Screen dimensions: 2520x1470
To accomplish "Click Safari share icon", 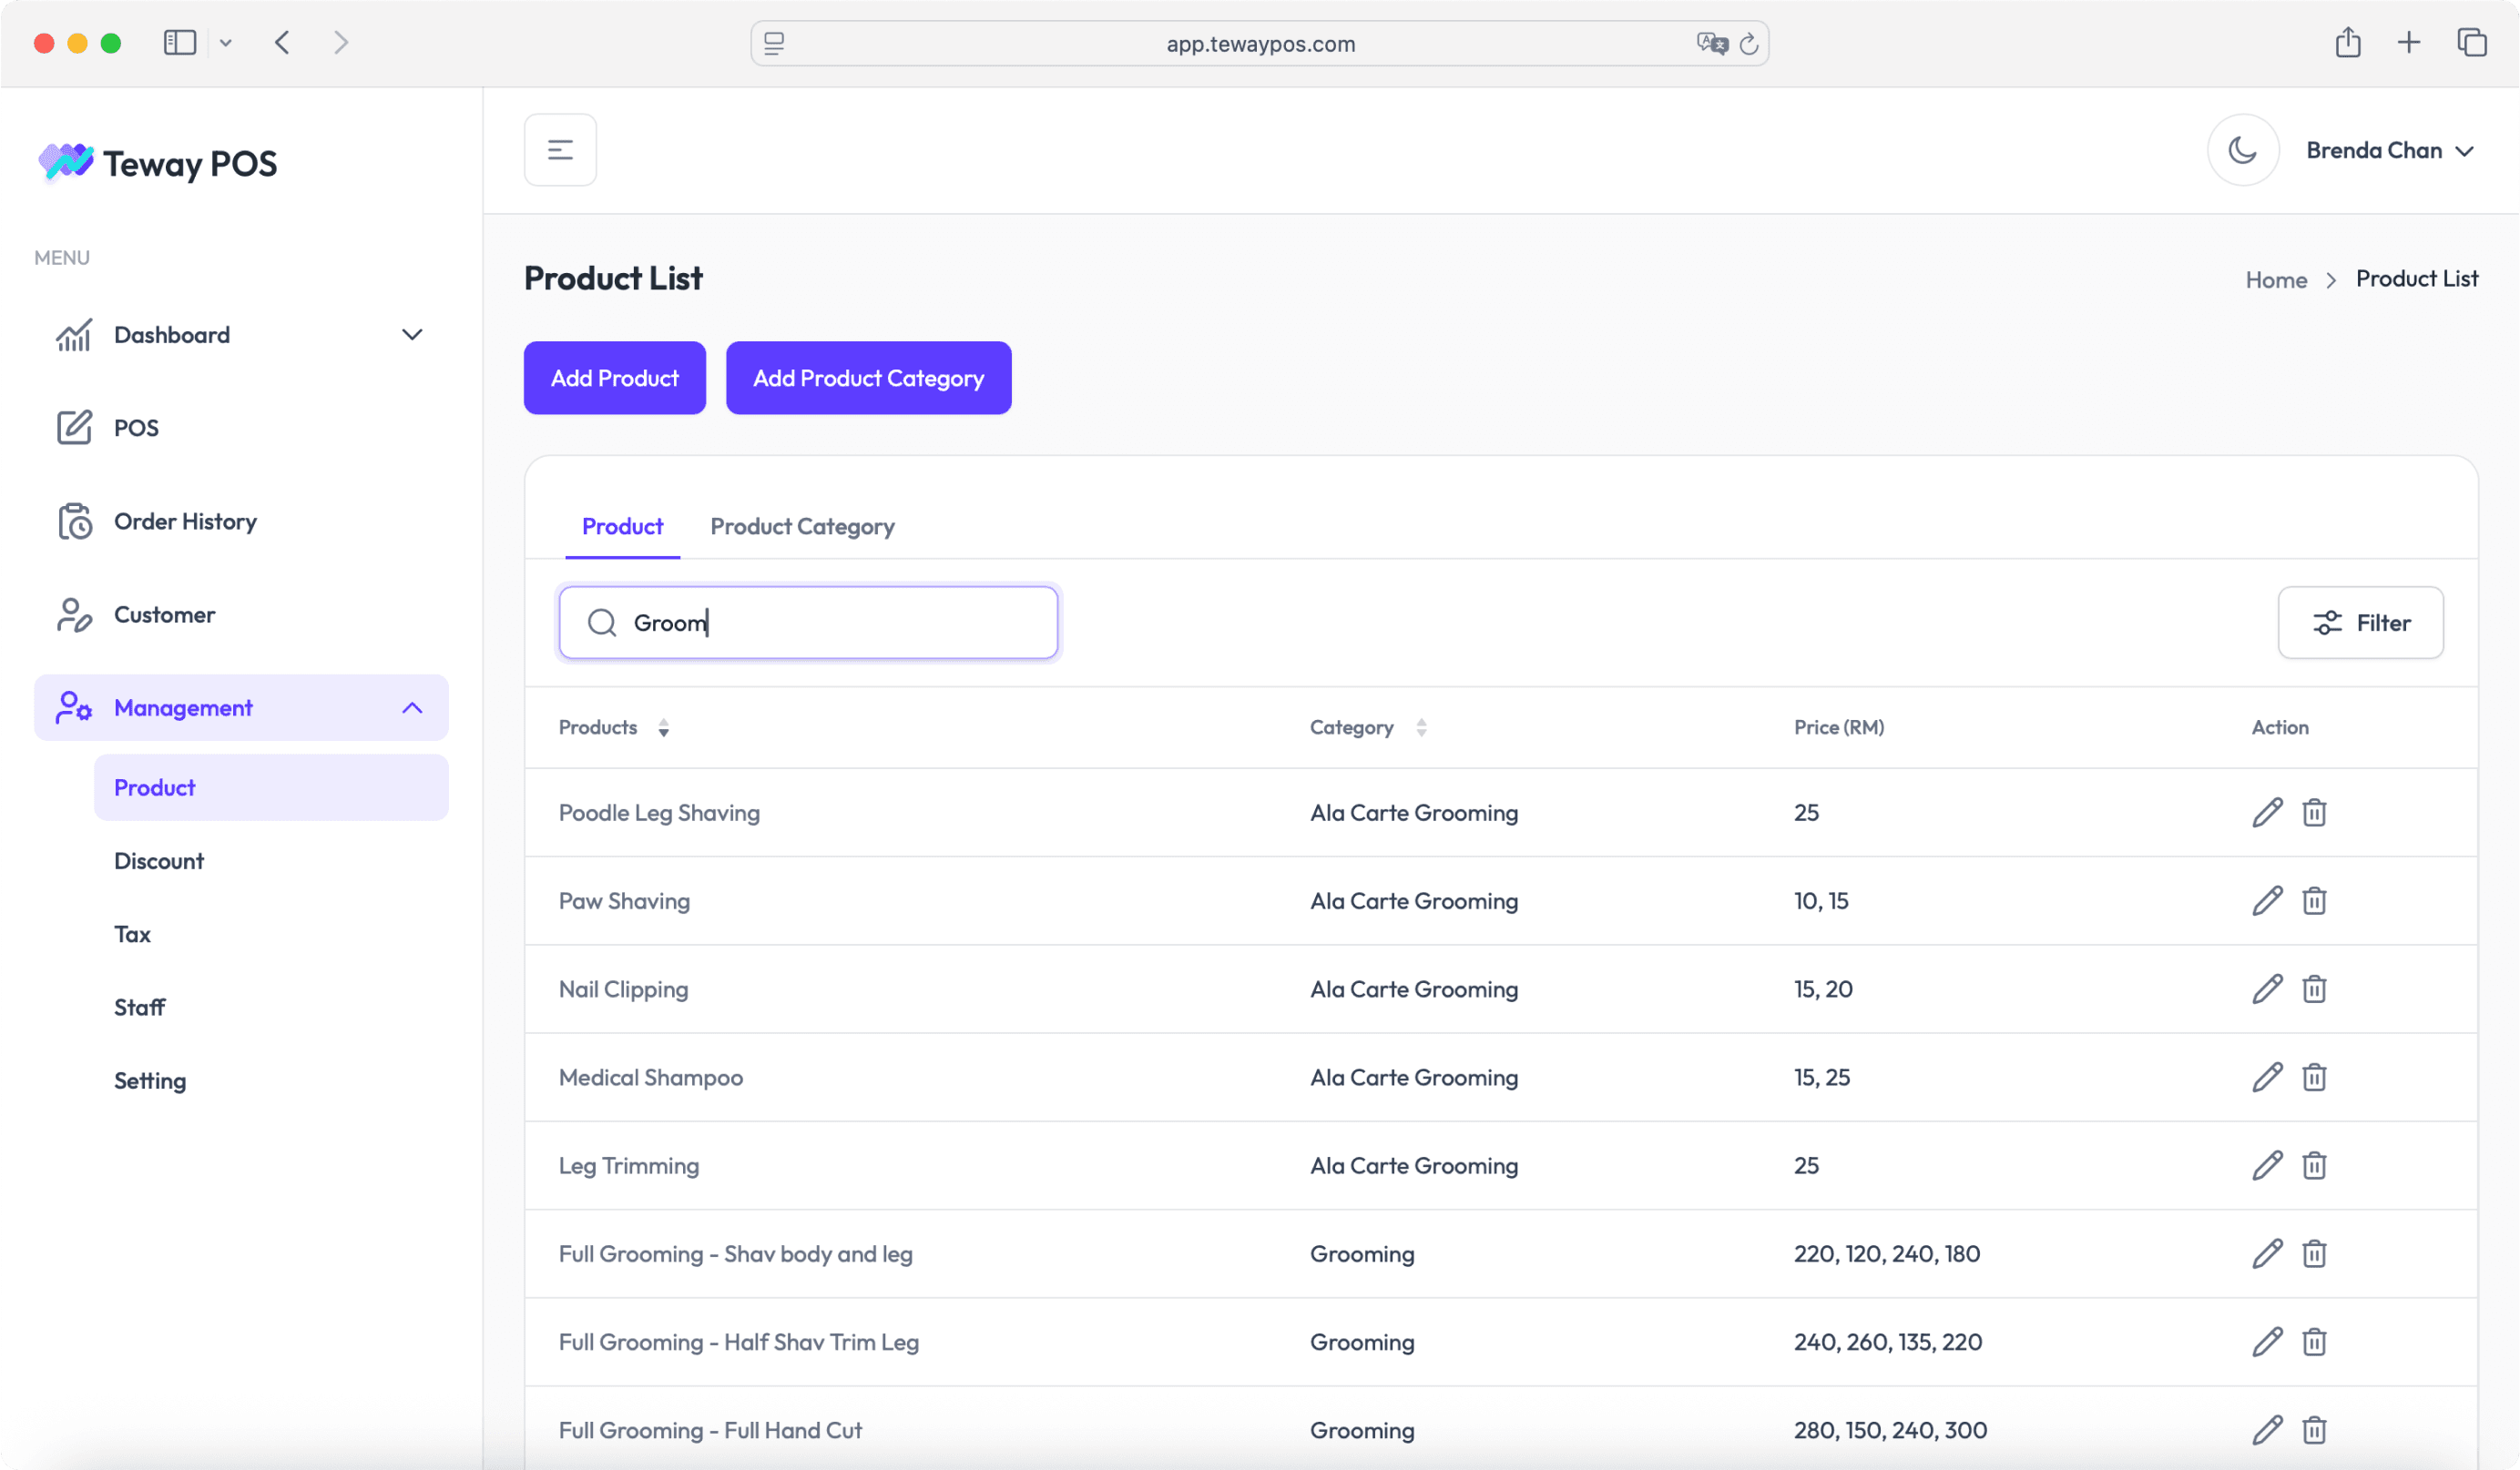I will [x=2347, y=43].
